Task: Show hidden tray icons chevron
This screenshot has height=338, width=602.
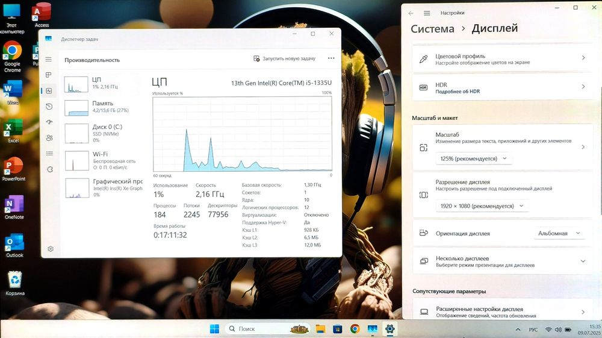Action: pos(518,330)
